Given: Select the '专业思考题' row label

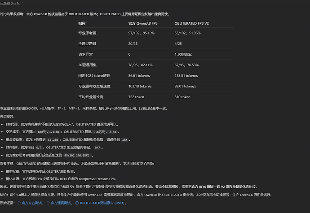Looking at the screenshot, I should (x=87, y=33).
